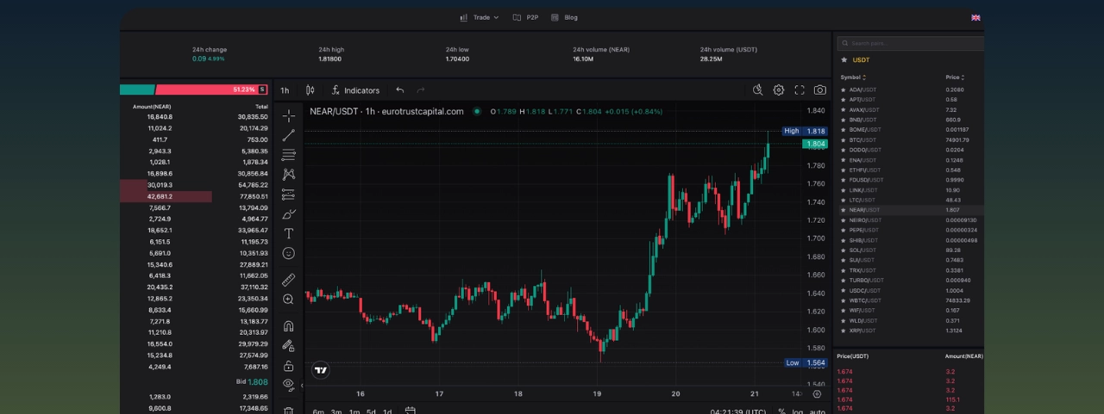The width and height of the screenshot is (1104, 414).
Task: Select the LINK/USDT pair
Action: click(x=910, y=190)
